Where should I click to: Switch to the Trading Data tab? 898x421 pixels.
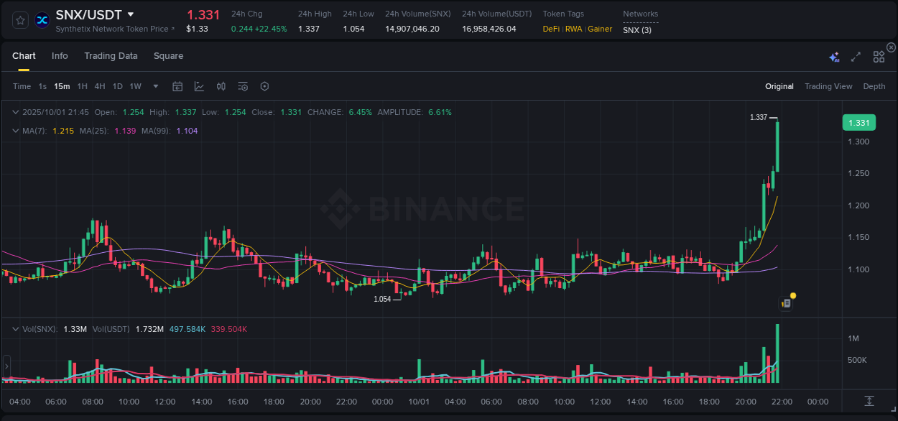pos(111,56)
